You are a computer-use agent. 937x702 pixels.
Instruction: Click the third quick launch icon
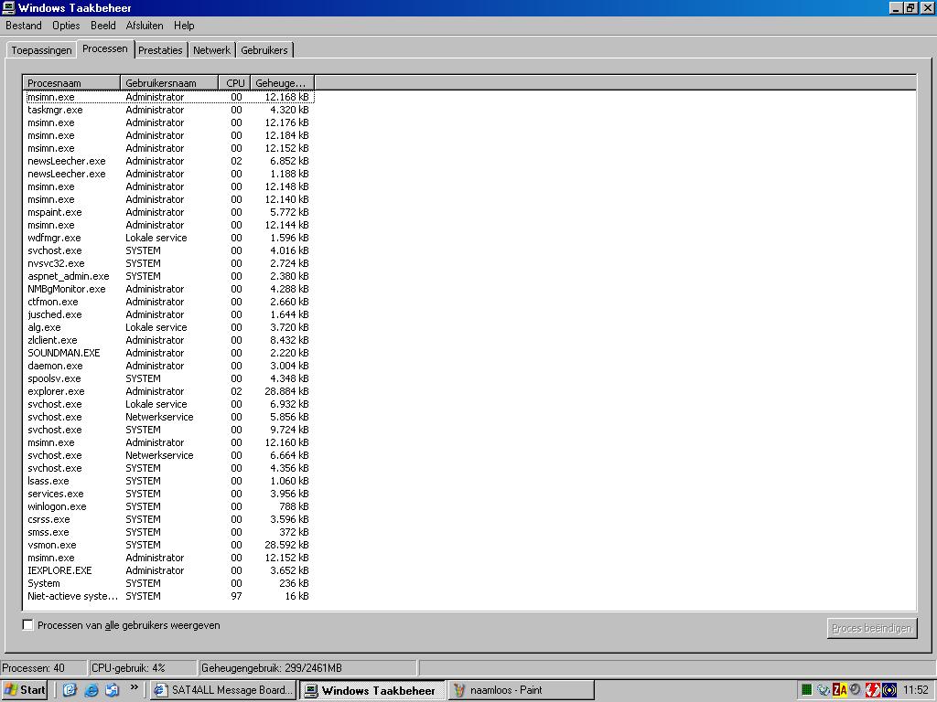tap(112, 690)
